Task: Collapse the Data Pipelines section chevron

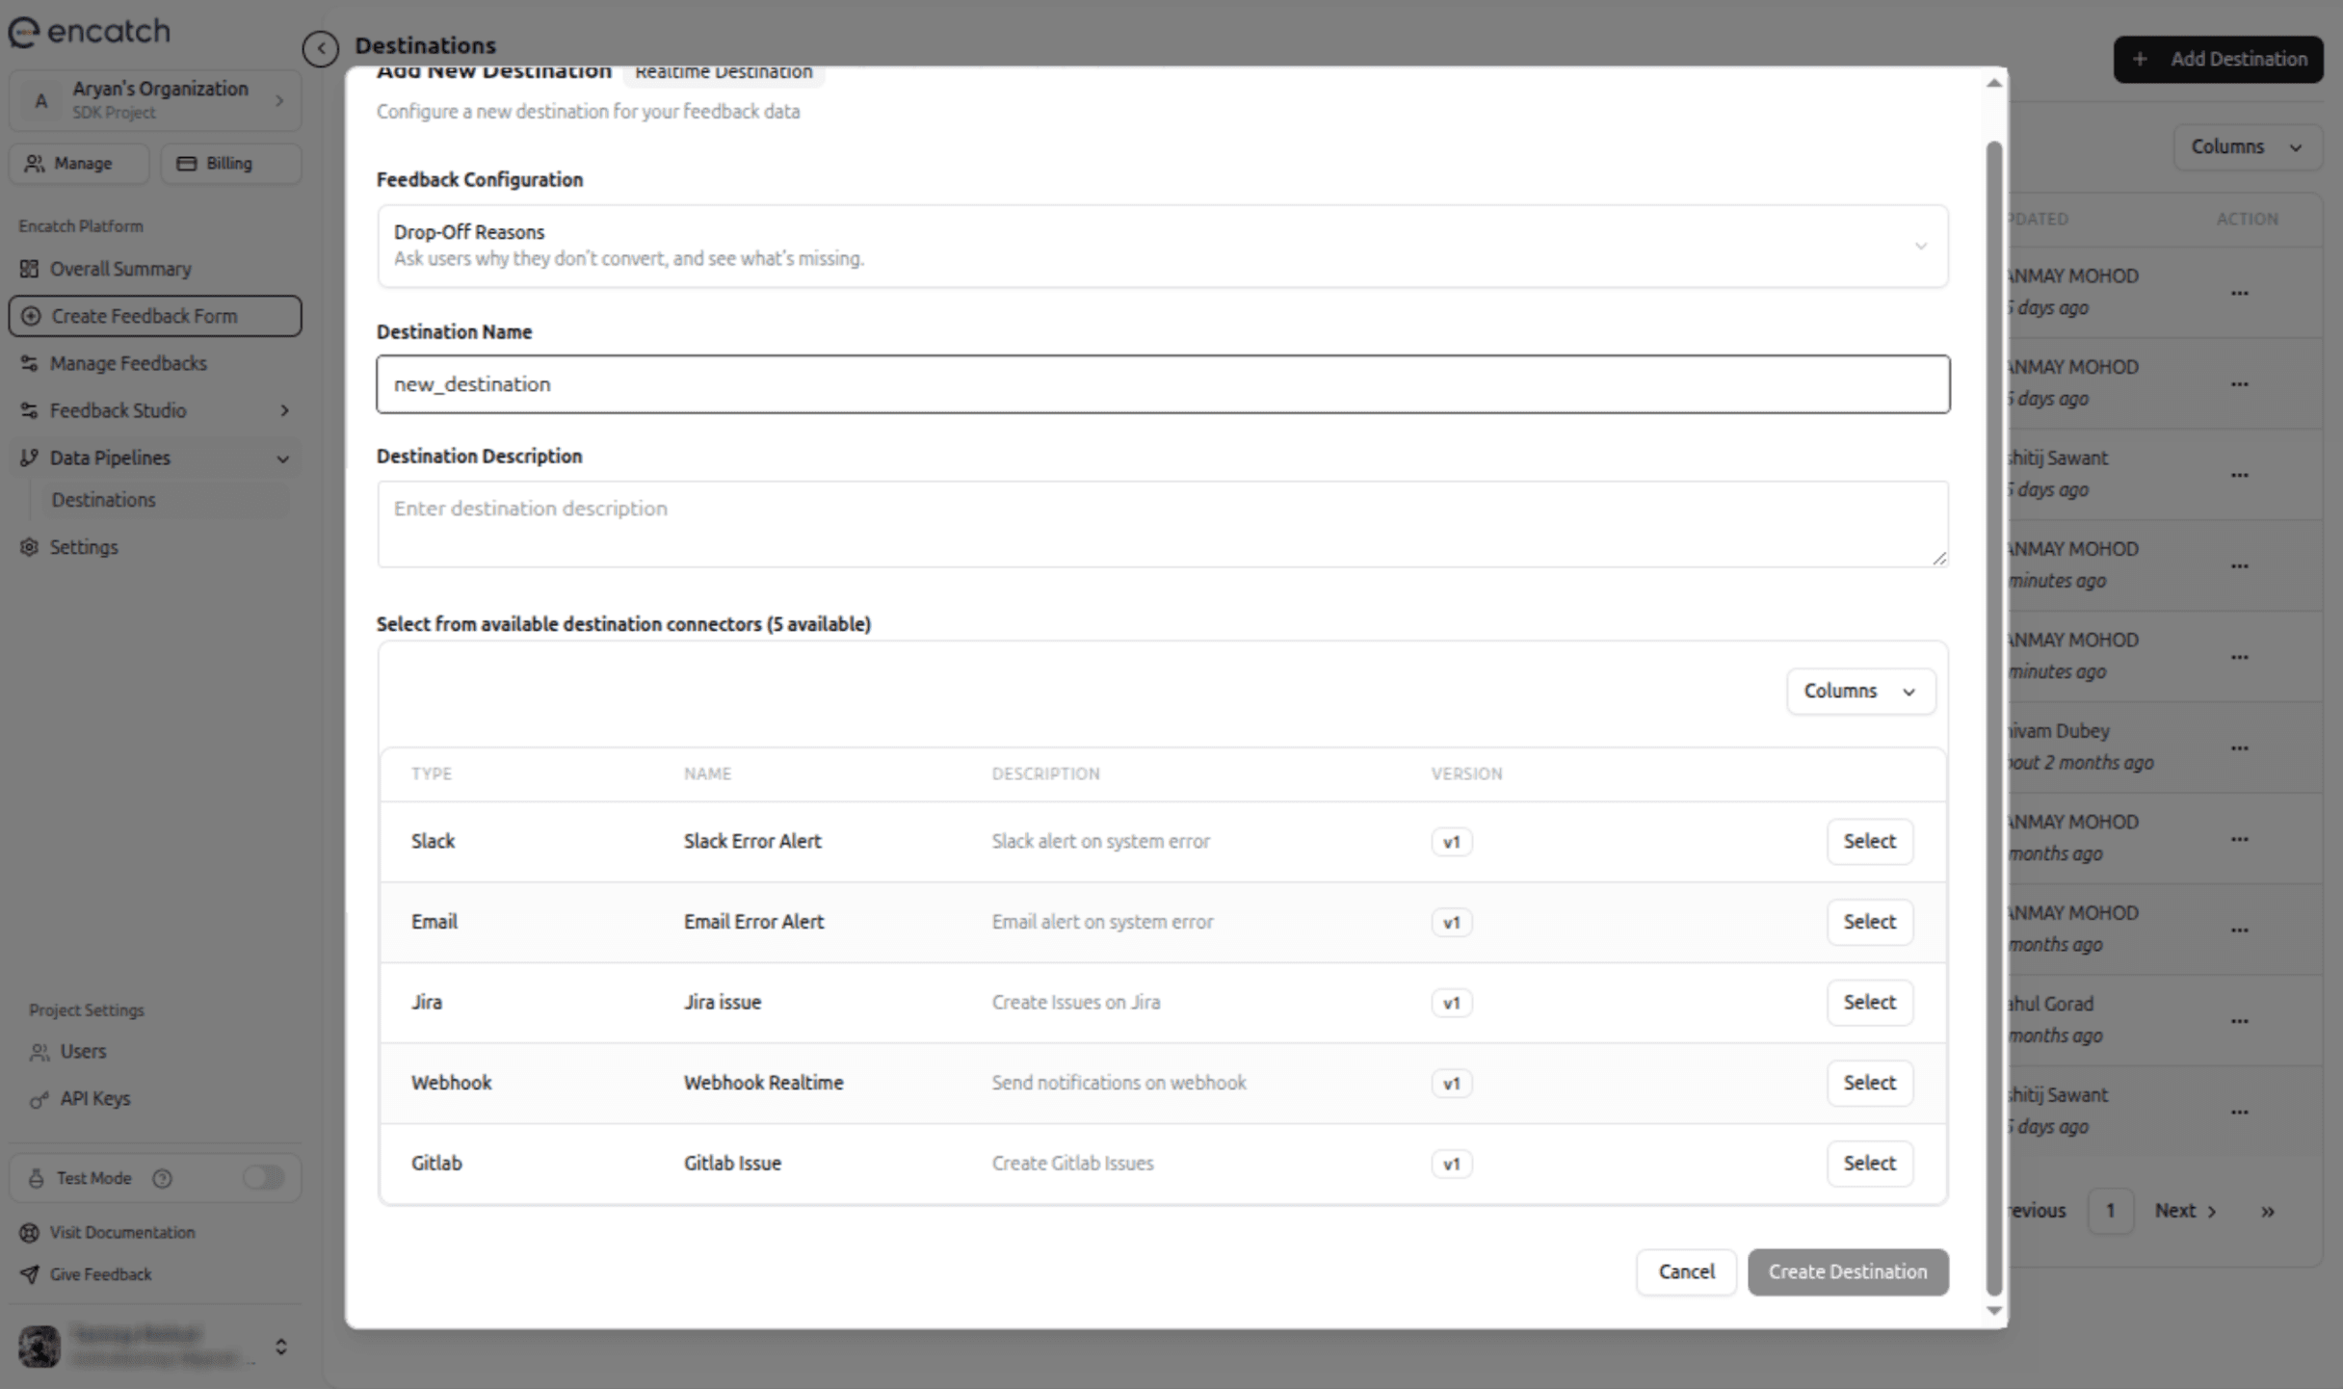Action: pos(283,459)
